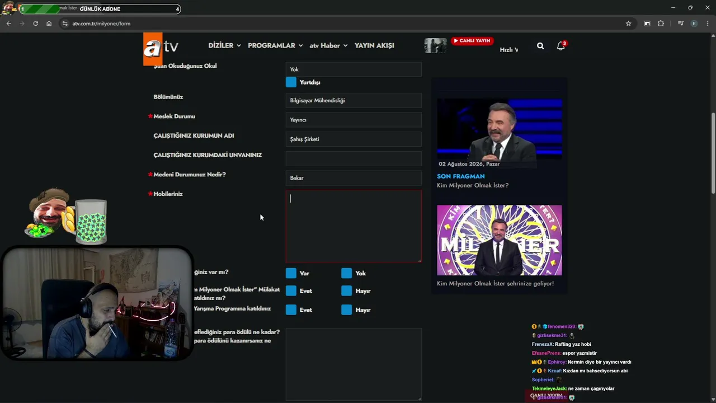Click the browser forward arrow
The image size is (716, 403).
(x=22, y=24)
